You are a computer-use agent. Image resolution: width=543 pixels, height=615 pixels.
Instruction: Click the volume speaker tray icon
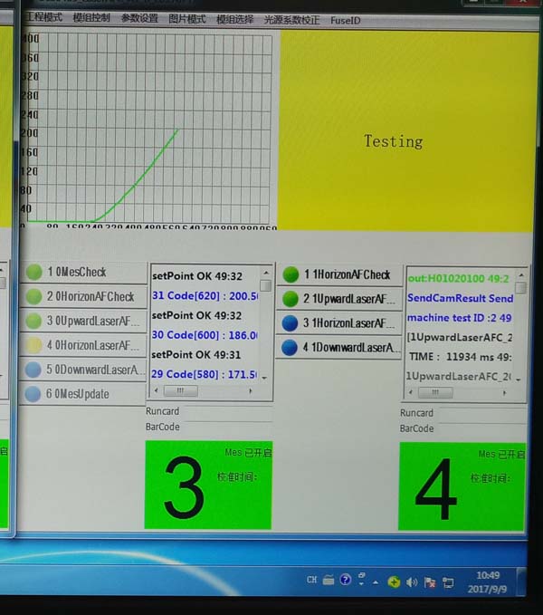pyautogui.click(x=413, y=581)
